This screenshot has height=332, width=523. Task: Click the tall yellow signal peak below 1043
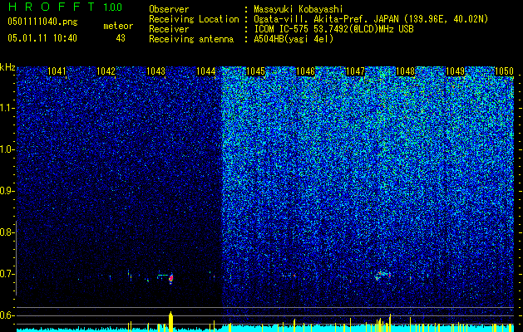tap(170, 322)
